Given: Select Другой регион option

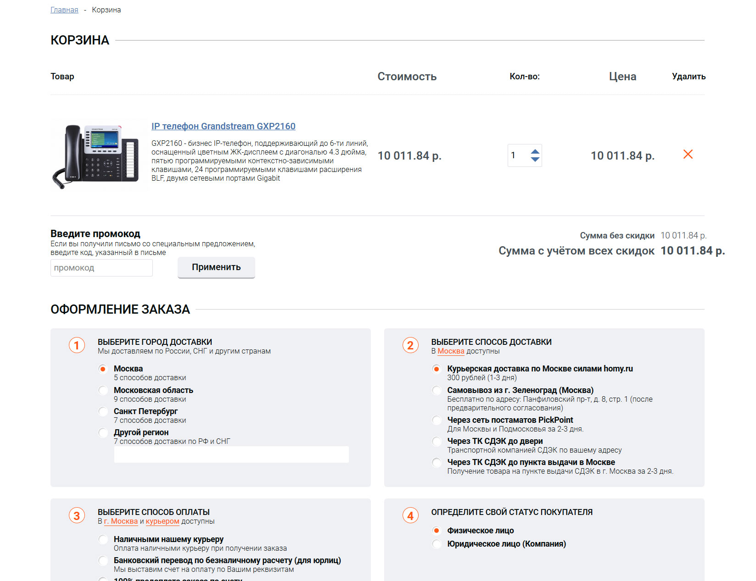Looking at the screenshot, I should point(103,432).
